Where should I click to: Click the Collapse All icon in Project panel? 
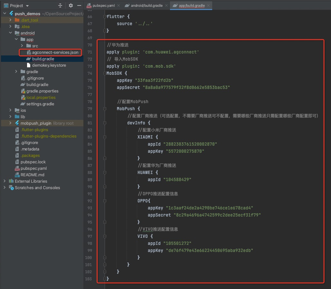60,5
